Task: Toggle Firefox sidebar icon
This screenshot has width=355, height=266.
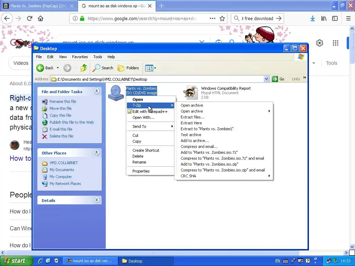Action: (335, 18)
